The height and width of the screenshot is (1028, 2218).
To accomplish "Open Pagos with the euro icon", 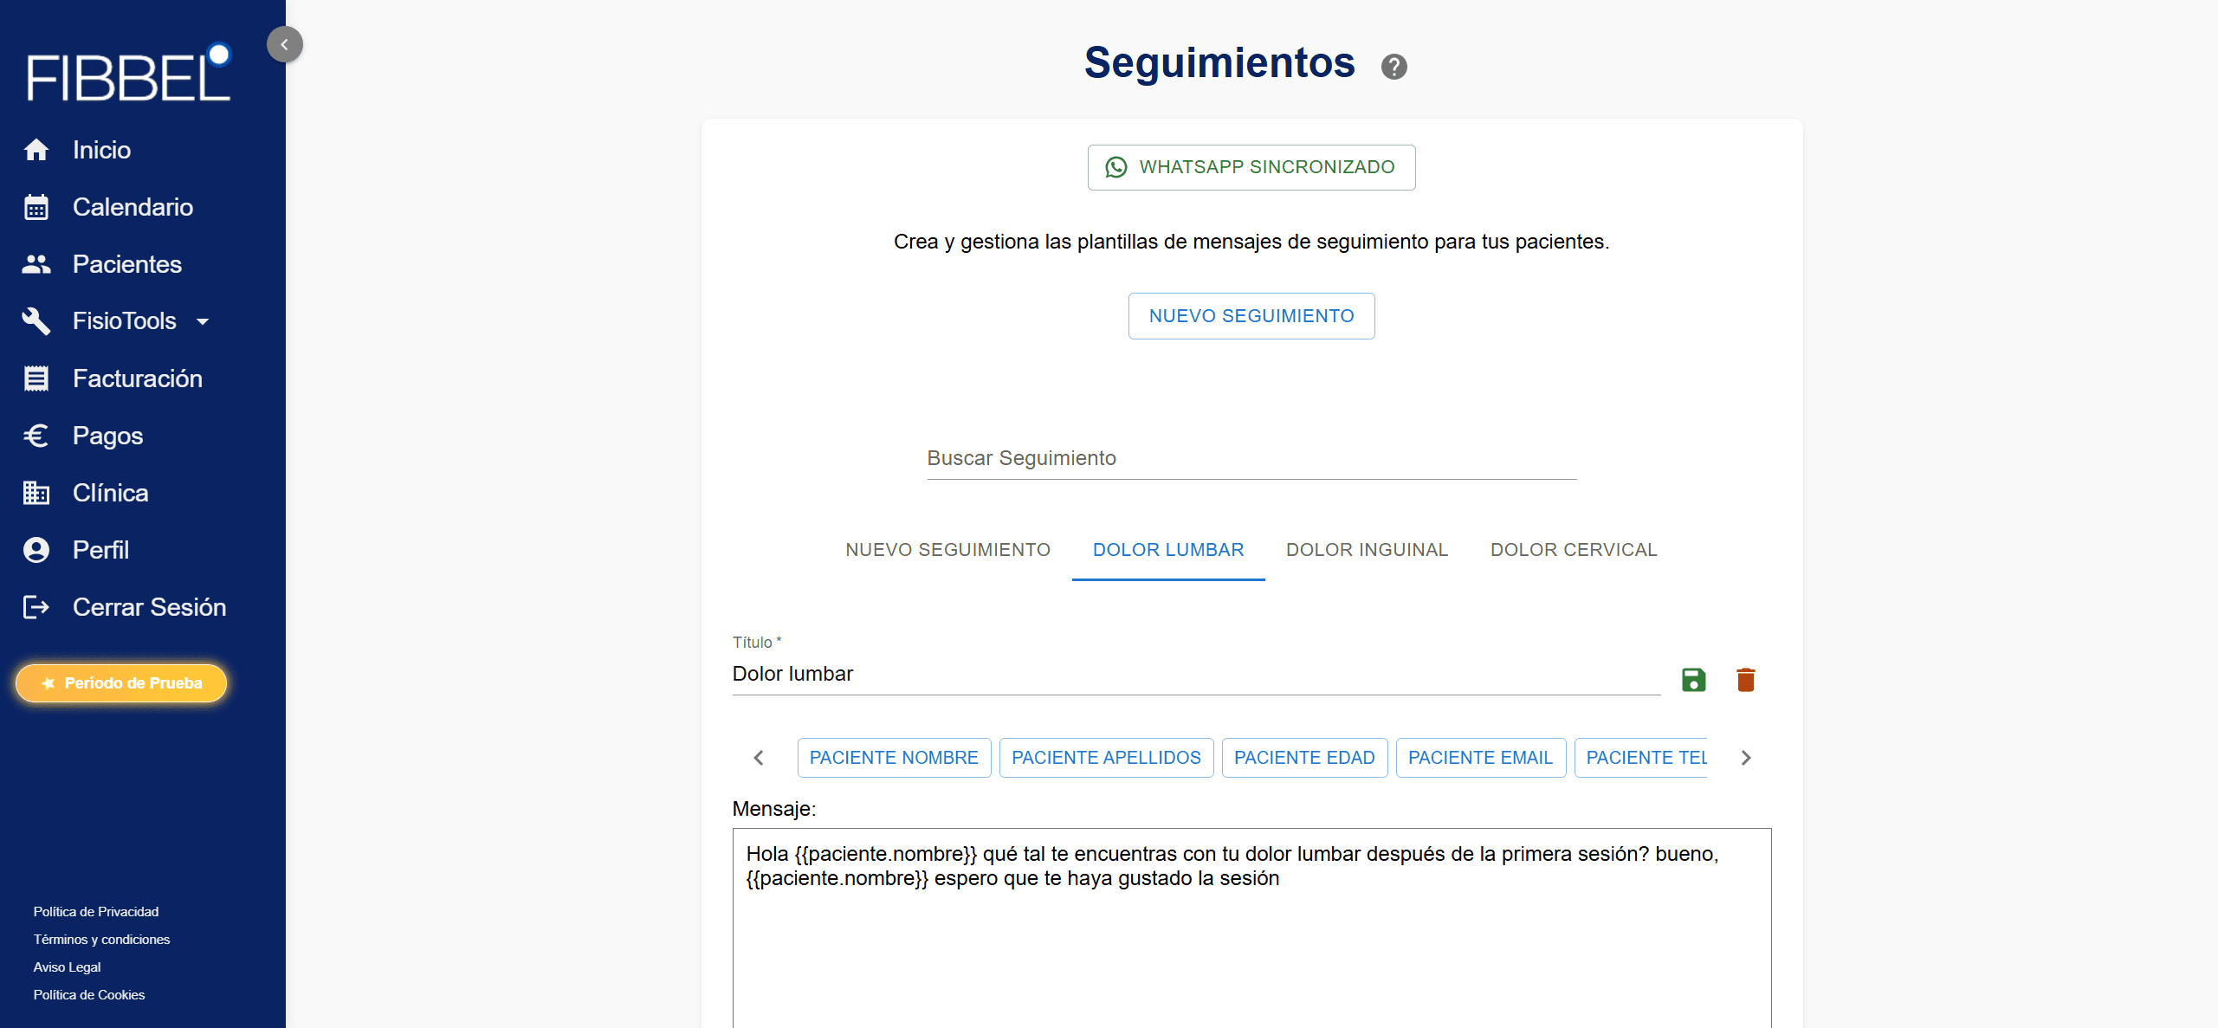I will [x=36, y=436].
